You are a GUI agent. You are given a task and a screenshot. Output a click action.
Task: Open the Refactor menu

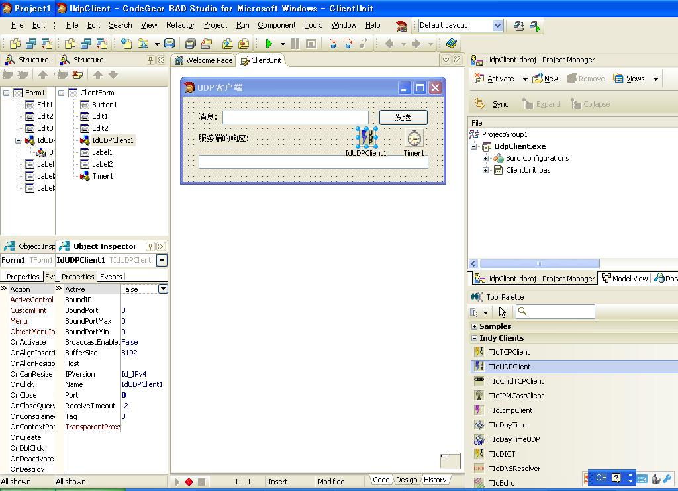click(x=180, y=25)
